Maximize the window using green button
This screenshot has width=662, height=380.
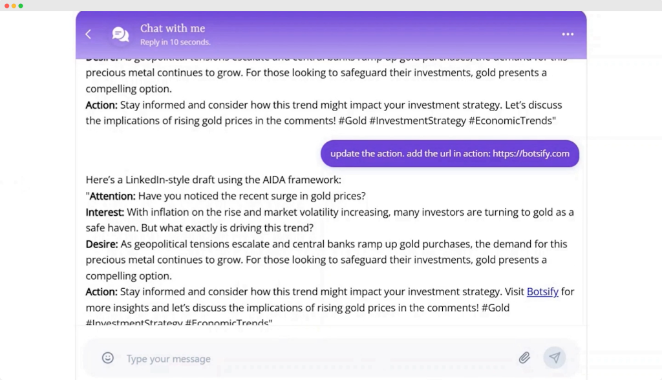click(x=21, y=5)
